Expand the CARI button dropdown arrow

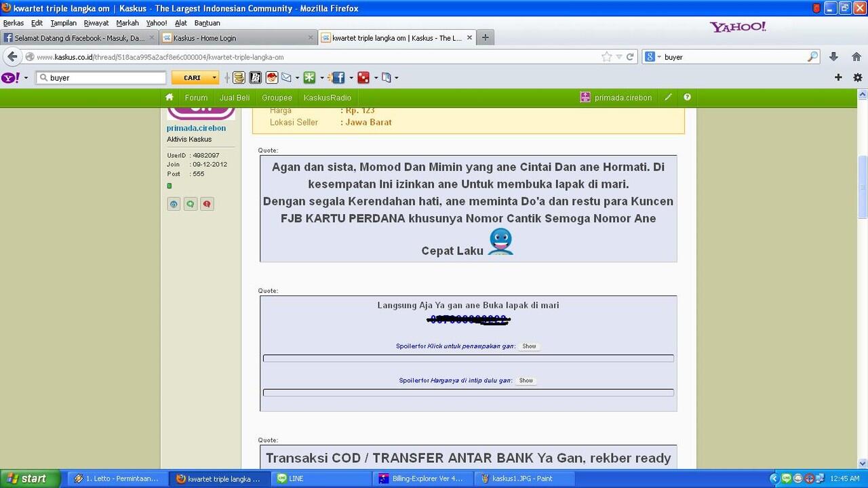tap(214, 78)
